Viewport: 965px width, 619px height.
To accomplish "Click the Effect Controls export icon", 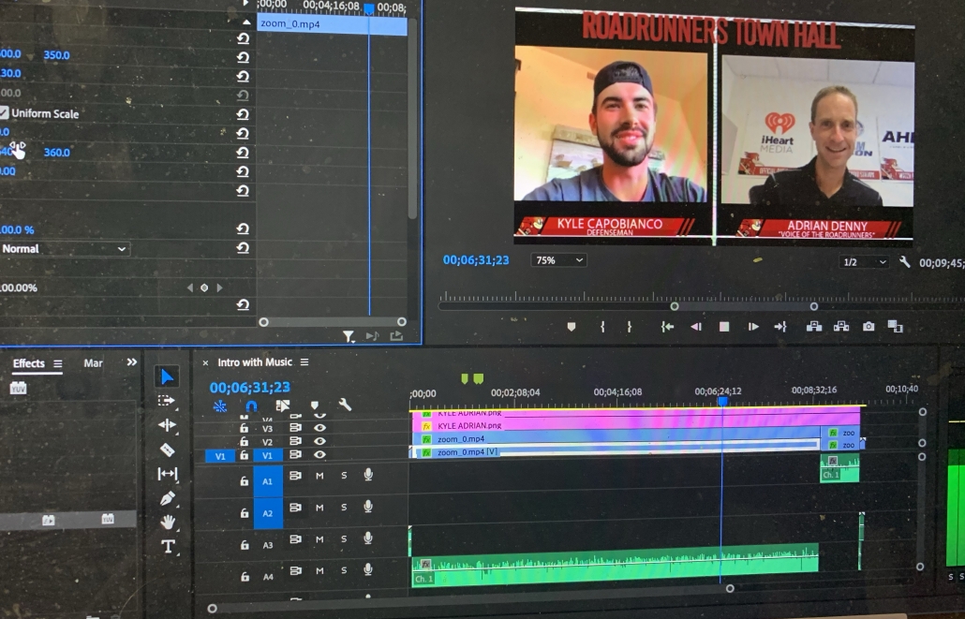I will (396, 336).
